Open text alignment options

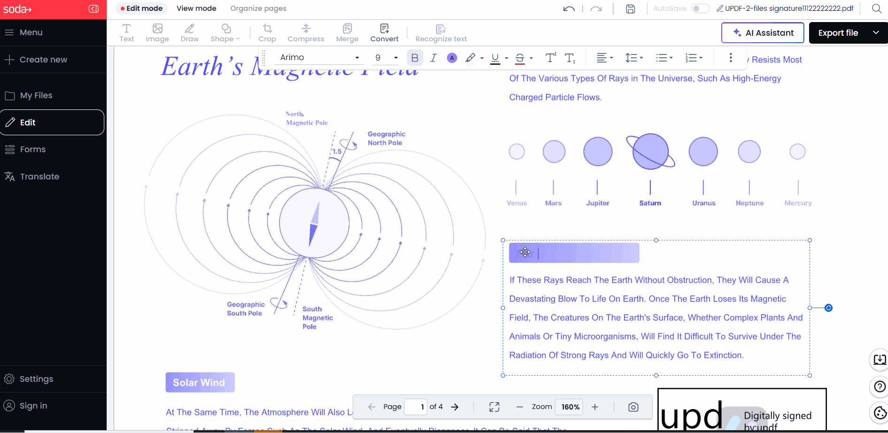[x=605, y=57]
